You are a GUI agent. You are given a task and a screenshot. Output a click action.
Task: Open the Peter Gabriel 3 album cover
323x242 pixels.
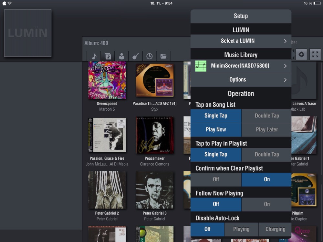coord(155,190)
